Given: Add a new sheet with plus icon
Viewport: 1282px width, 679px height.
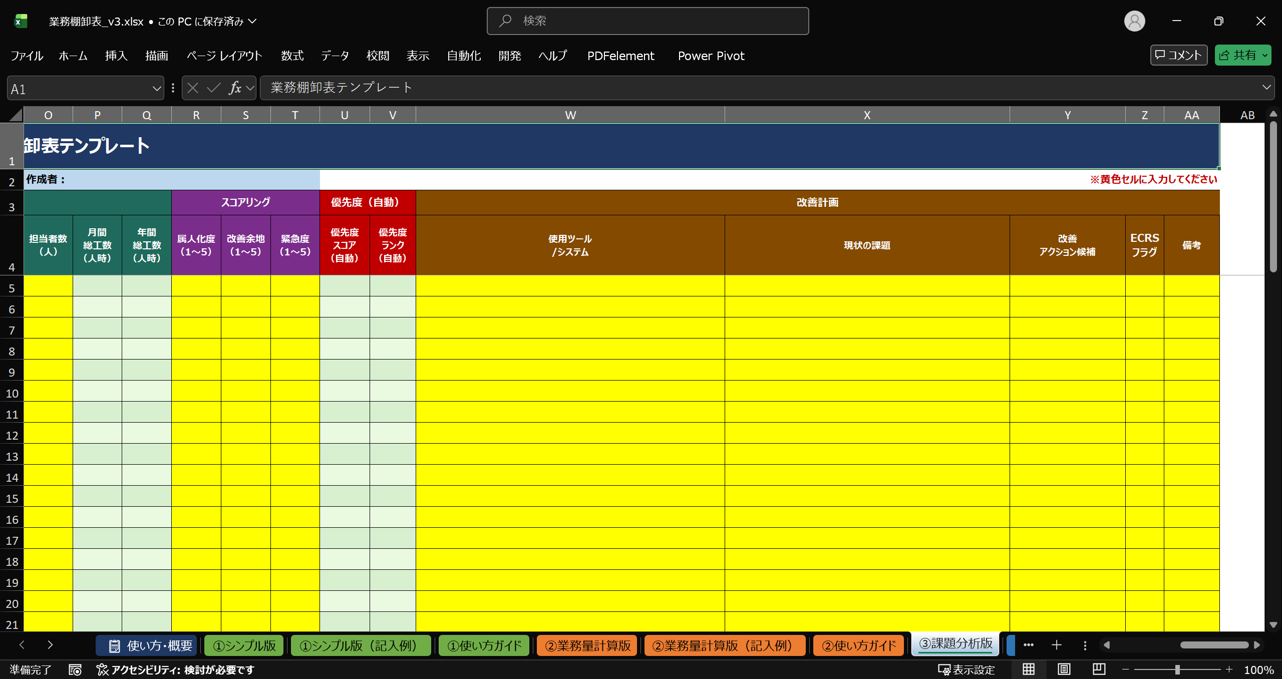Looking at the screenshot, I should point(1057,645).
